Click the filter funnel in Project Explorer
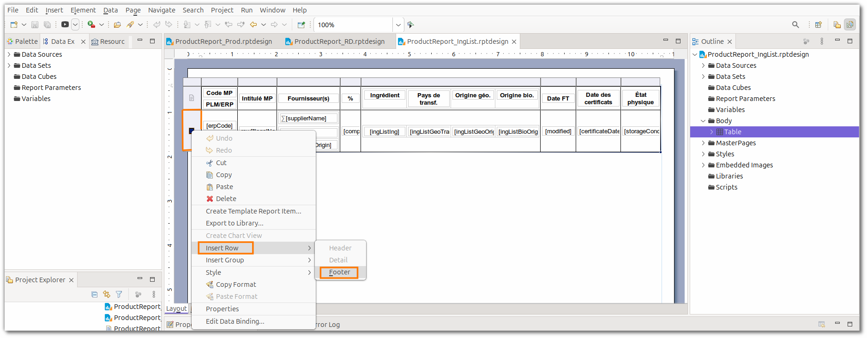This screenshot has height=338, width=867. [119, 294]
